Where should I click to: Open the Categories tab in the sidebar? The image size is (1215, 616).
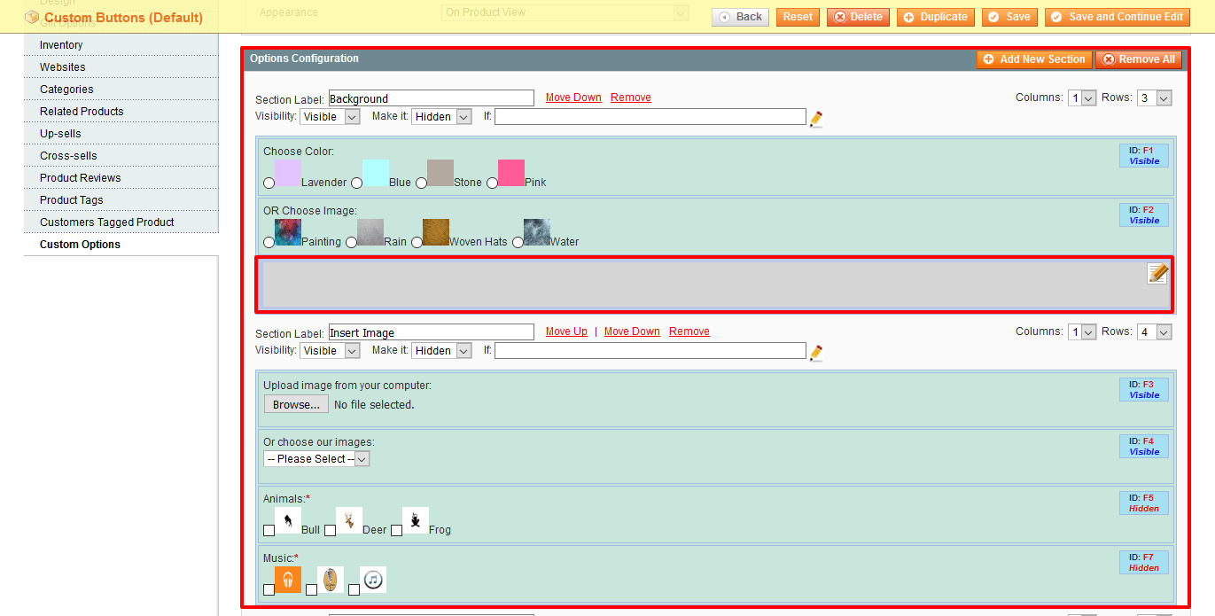coord(66,90)
